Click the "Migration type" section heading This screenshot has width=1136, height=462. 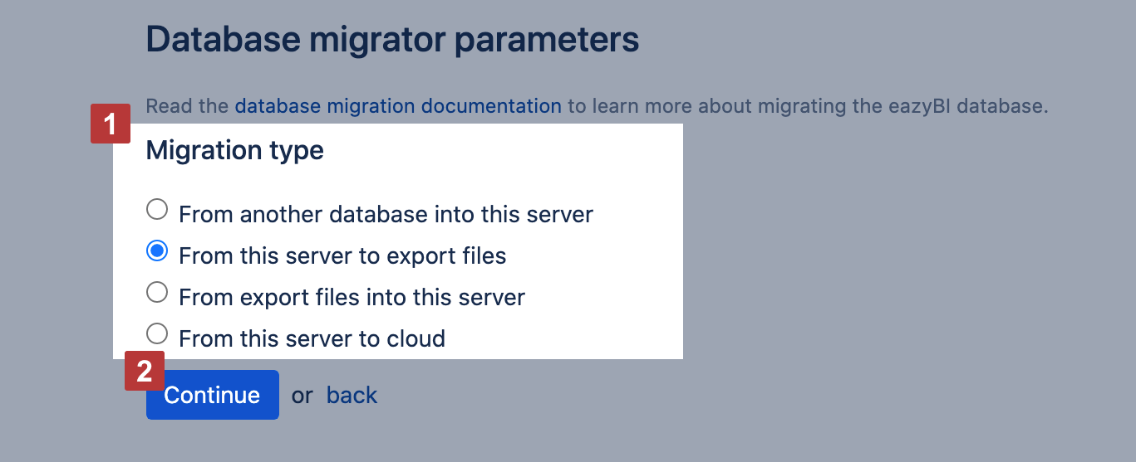[234, 151]
